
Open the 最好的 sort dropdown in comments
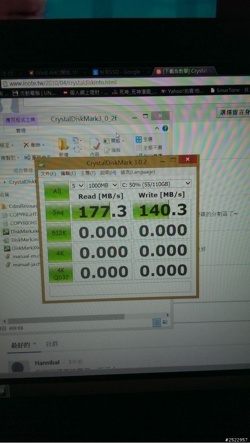tap(24, 345)
